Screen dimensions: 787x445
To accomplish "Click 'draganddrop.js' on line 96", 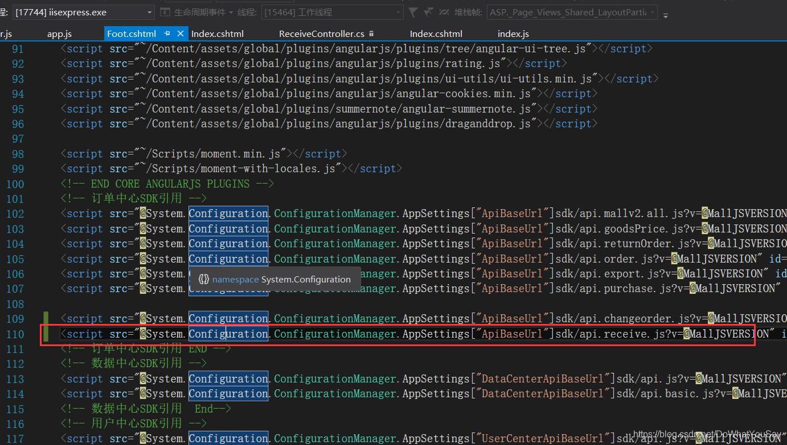I will 489,123.
